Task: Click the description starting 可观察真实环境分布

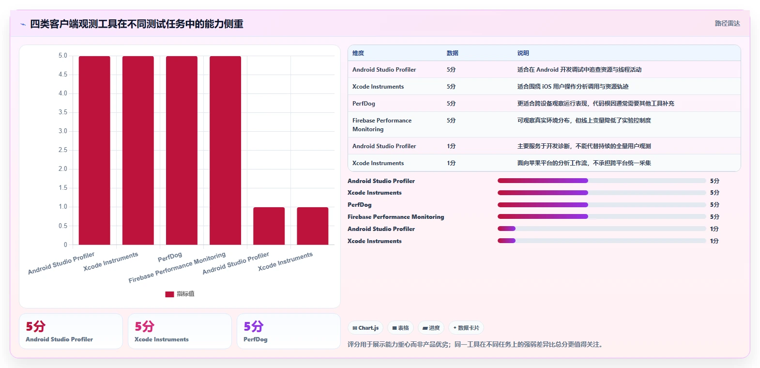Action: (584, 121)
